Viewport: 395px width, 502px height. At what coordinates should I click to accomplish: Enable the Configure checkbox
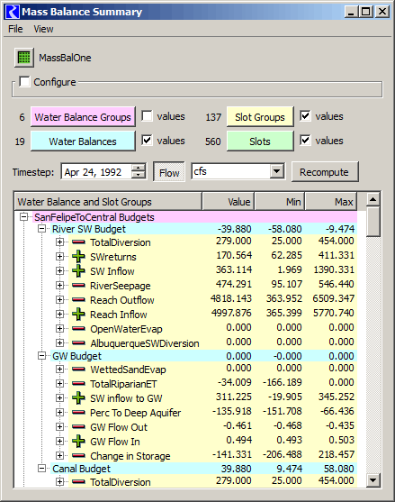pyautogui.click(x=24, y=82)
